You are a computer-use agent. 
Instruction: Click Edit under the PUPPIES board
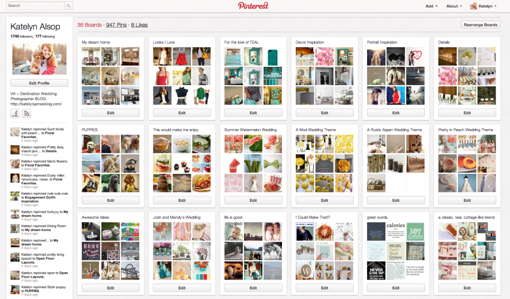(111, 200)
